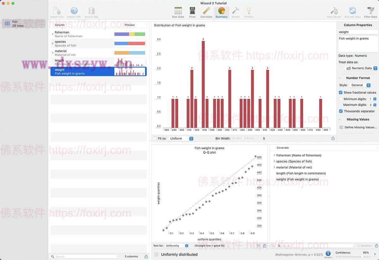Open the General style dropdown
The height and width of the screenshot is (260, 379).
(360, 85)
